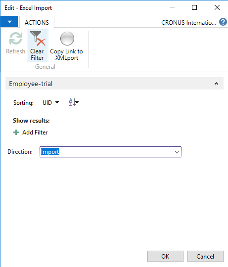Open the help question mark icon
The image size is (228, 267).
(223, 22)
